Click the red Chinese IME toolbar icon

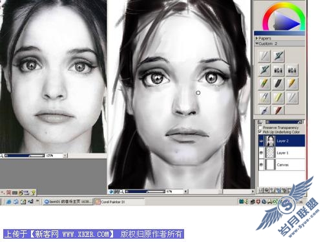coord(8,192)
